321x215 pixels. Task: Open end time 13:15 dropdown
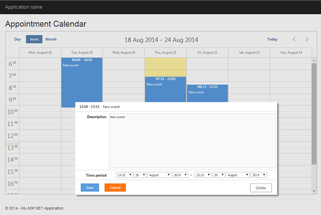coord(202,175)
